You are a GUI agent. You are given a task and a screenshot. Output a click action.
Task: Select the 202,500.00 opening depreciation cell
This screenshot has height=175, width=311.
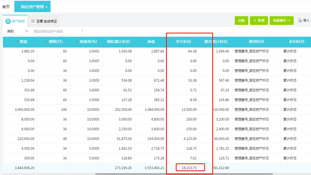click(123, 110)
